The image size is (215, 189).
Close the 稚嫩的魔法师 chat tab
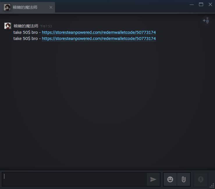(x=51, y=7)
